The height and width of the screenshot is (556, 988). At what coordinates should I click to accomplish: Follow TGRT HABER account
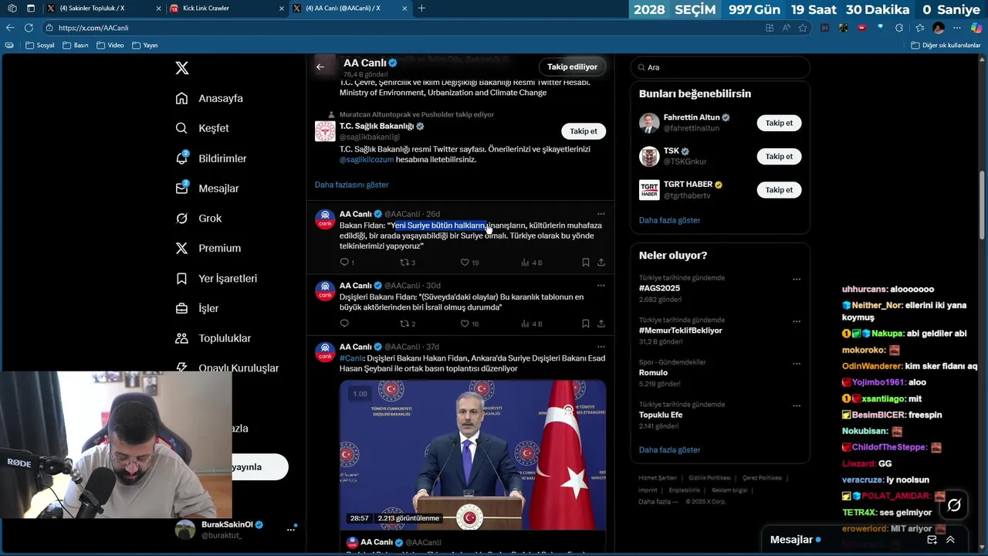pos(779,189)
